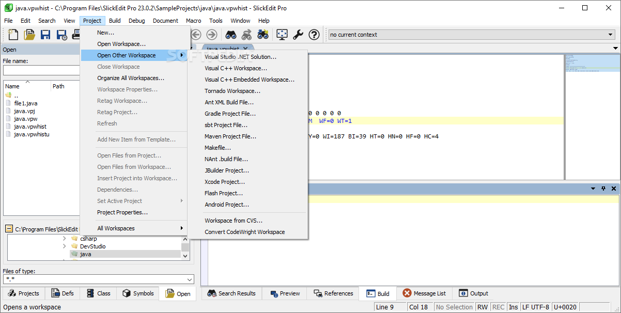Screen dimensions: 621x313
Task: Click the SlickEdit app icon in title bar
Action: coord(8,8)
